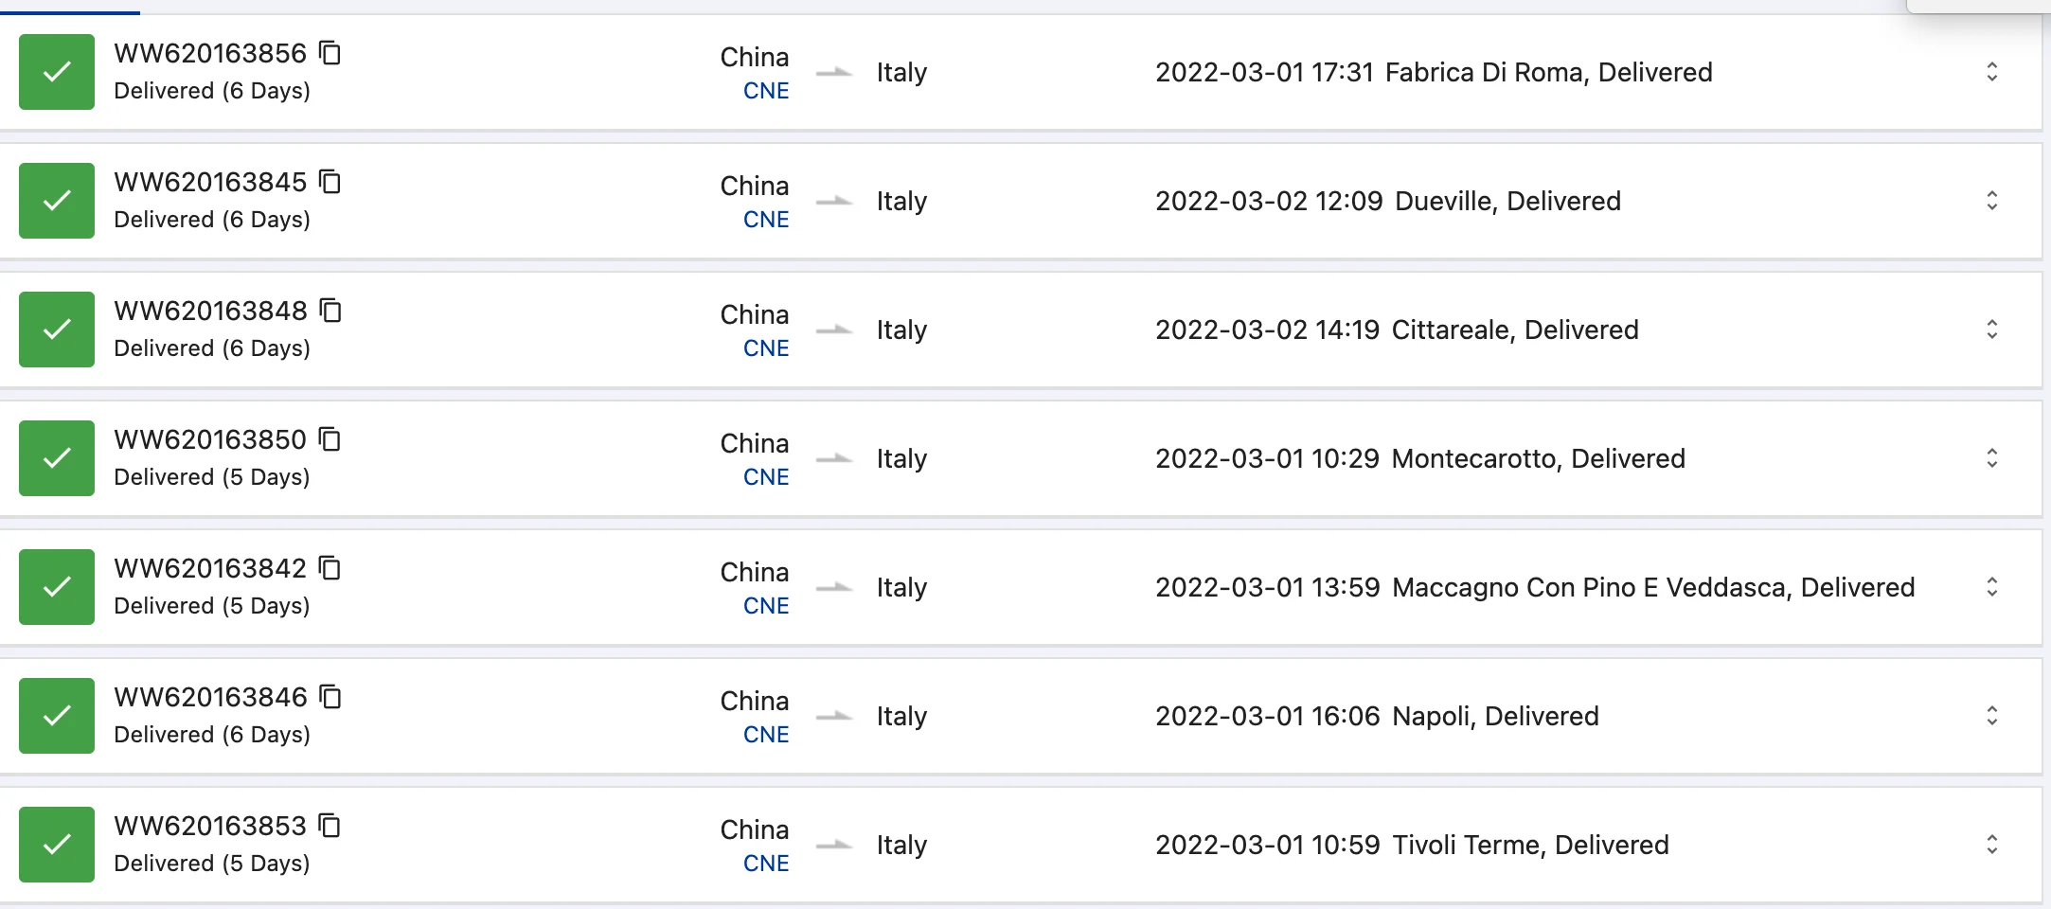Toggle green checkmark box for WW620163842

click(x=57, y=587)
